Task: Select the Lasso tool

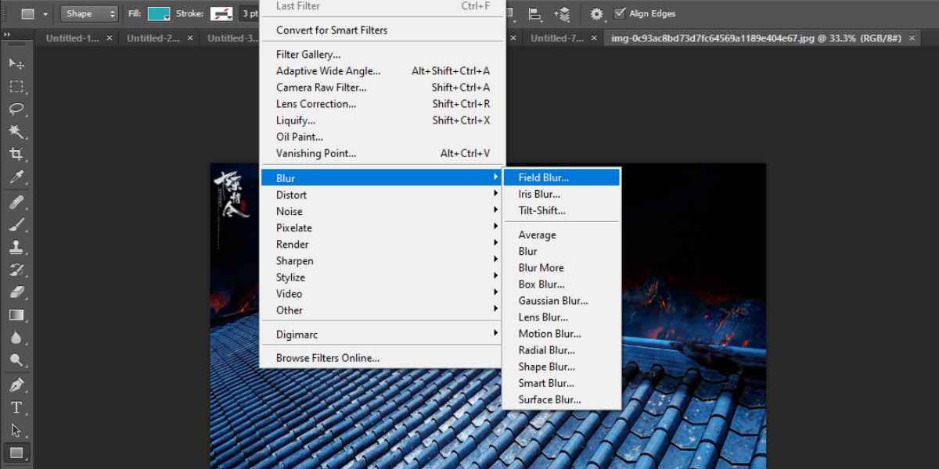Action: pos(16,109)
